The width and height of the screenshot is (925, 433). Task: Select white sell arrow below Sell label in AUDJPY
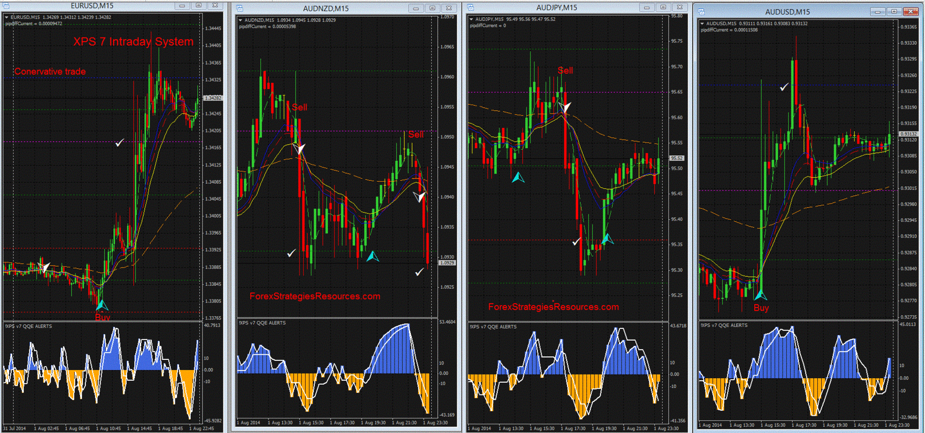pyautogui.click(x=565, y=107)
